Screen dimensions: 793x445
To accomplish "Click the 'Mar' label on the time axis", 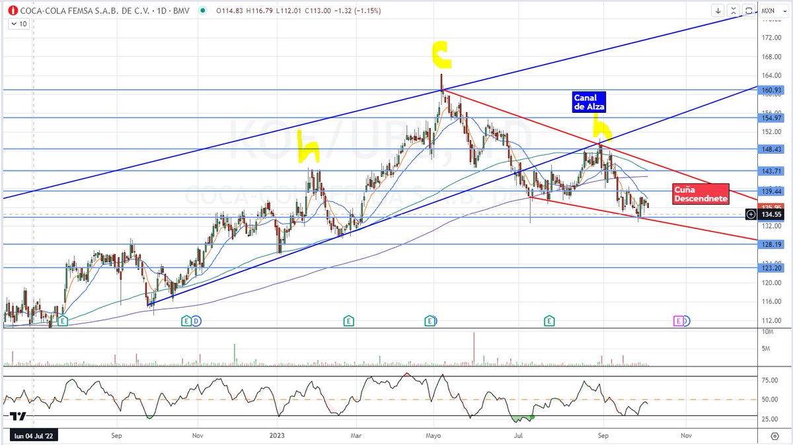I will click(x=356, y=436).
